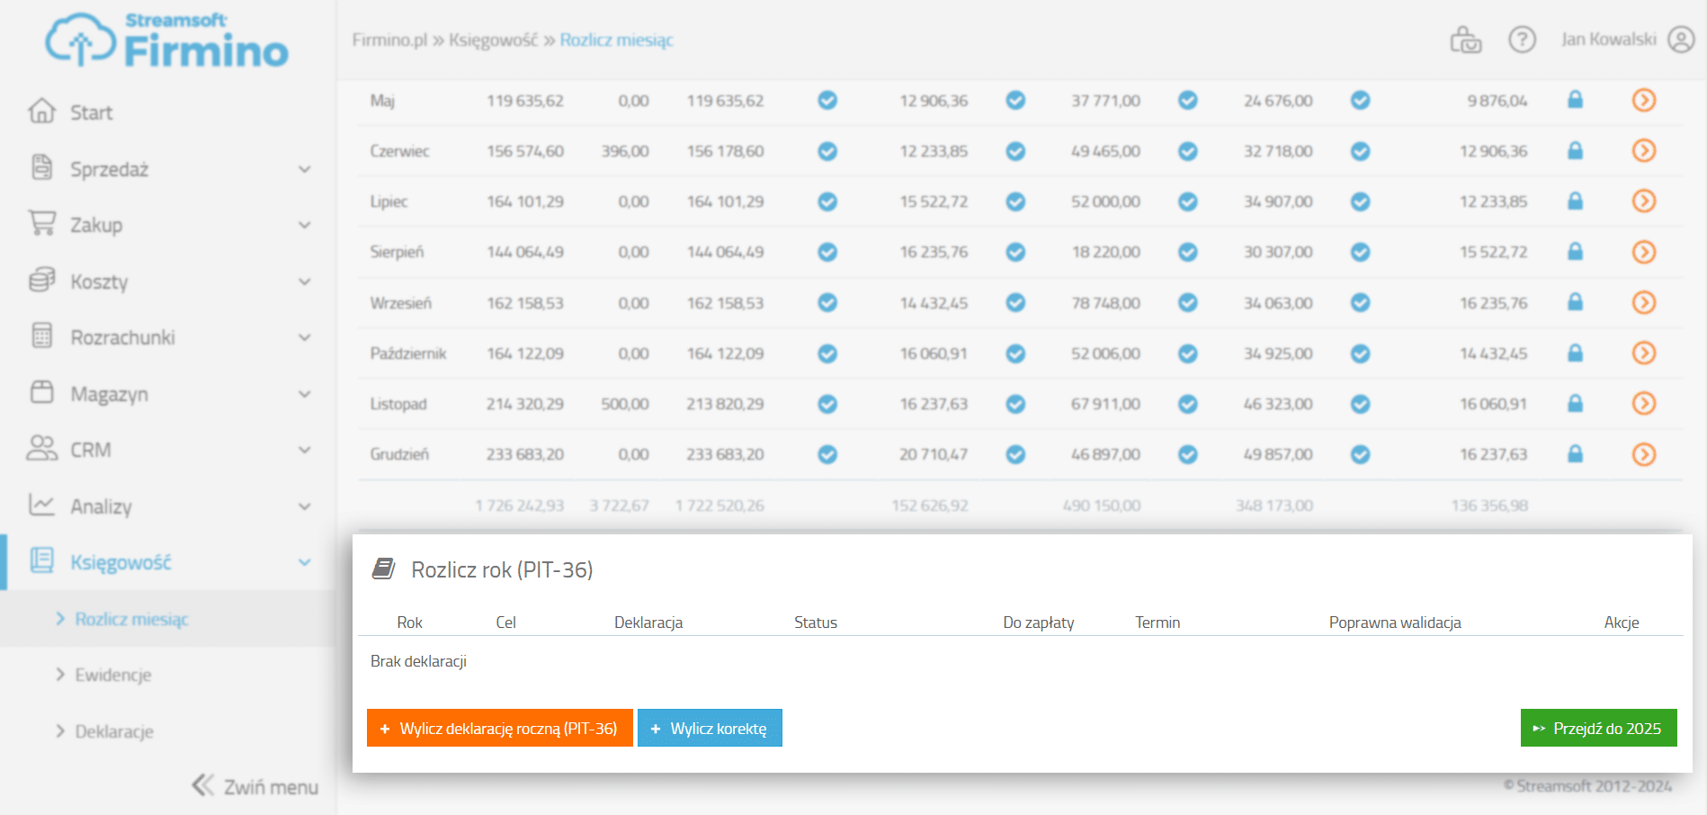Follow the Firmino.pl breadcrumb link

[389, 40]
